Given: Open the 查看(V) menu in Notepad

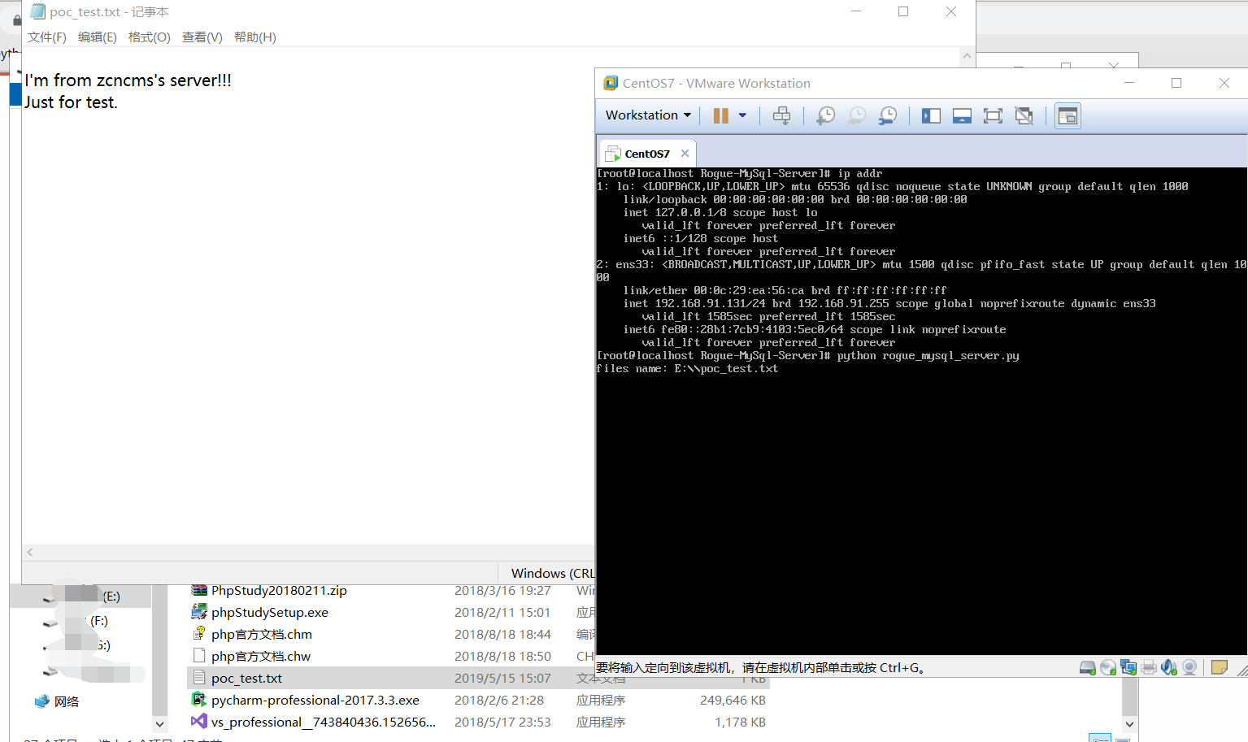Looking at the screenshot, I should [x=202, y=37].
